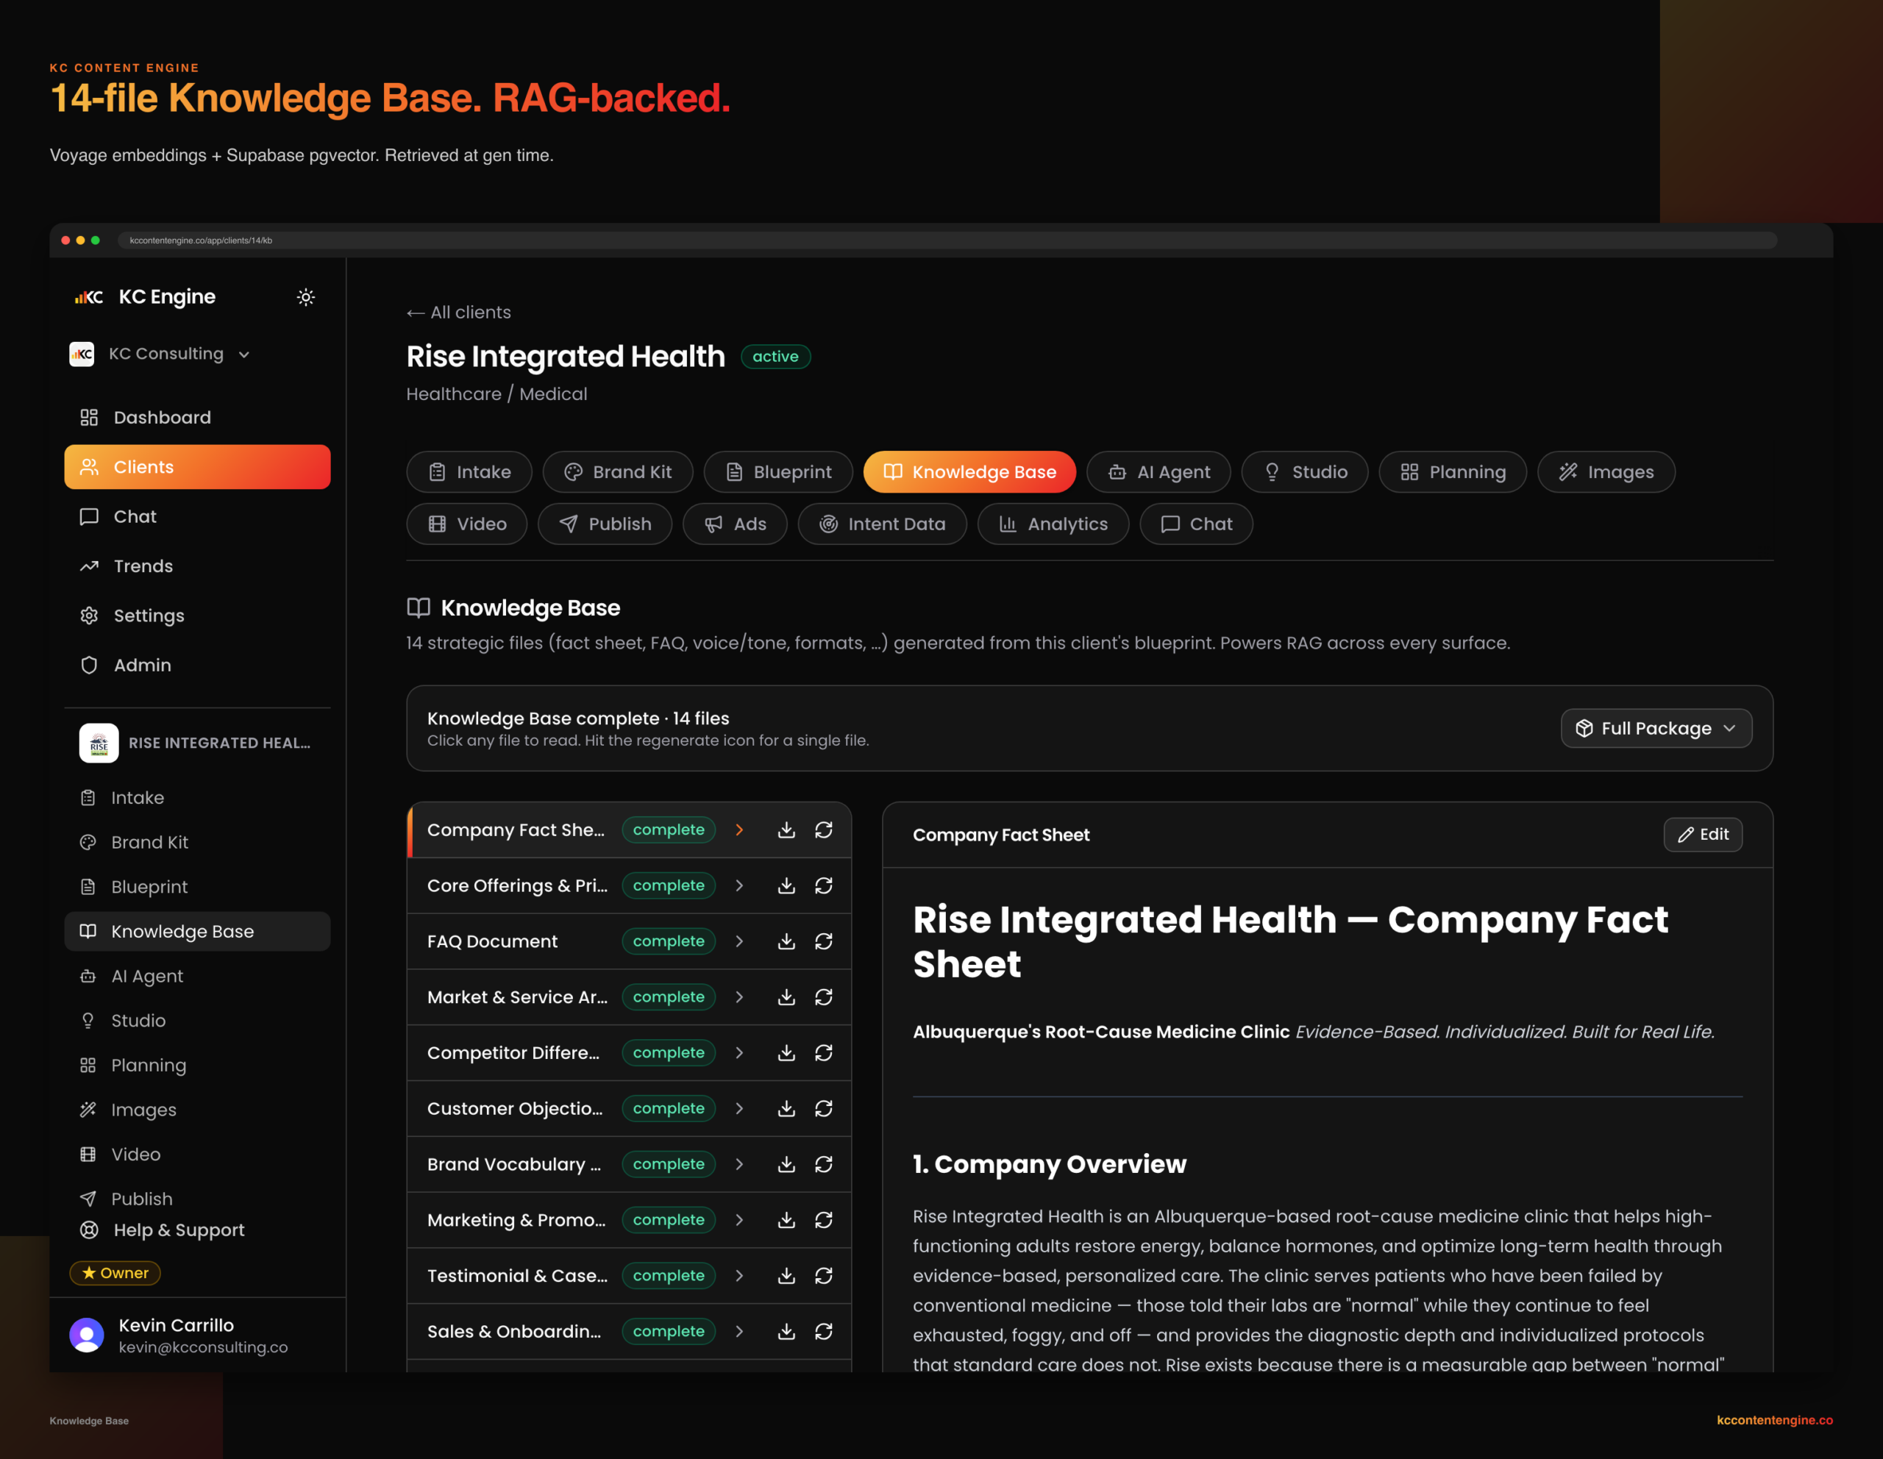Open the KC Consulting workspace dropdown

tap(160, 354)
